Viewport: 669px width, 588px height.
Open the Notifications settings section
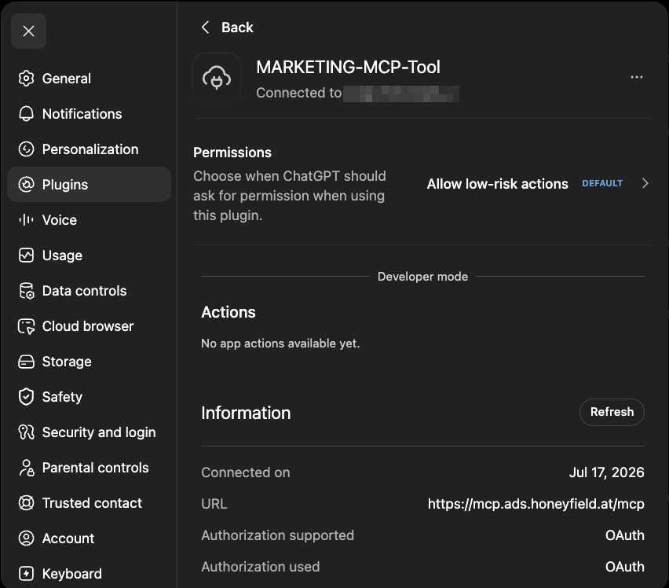point(90,113)
